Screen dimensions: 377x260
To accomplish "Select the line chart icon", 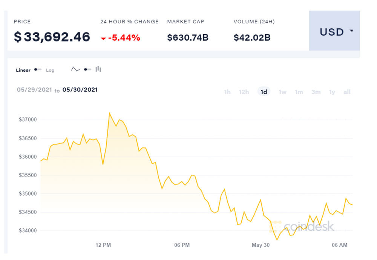I will click(x=75, y=69).
